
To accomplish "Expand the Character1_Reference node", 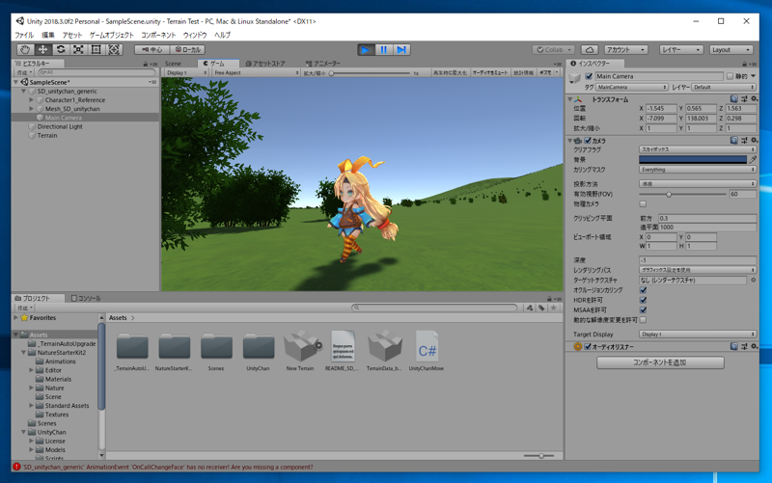I will [32, 100].
